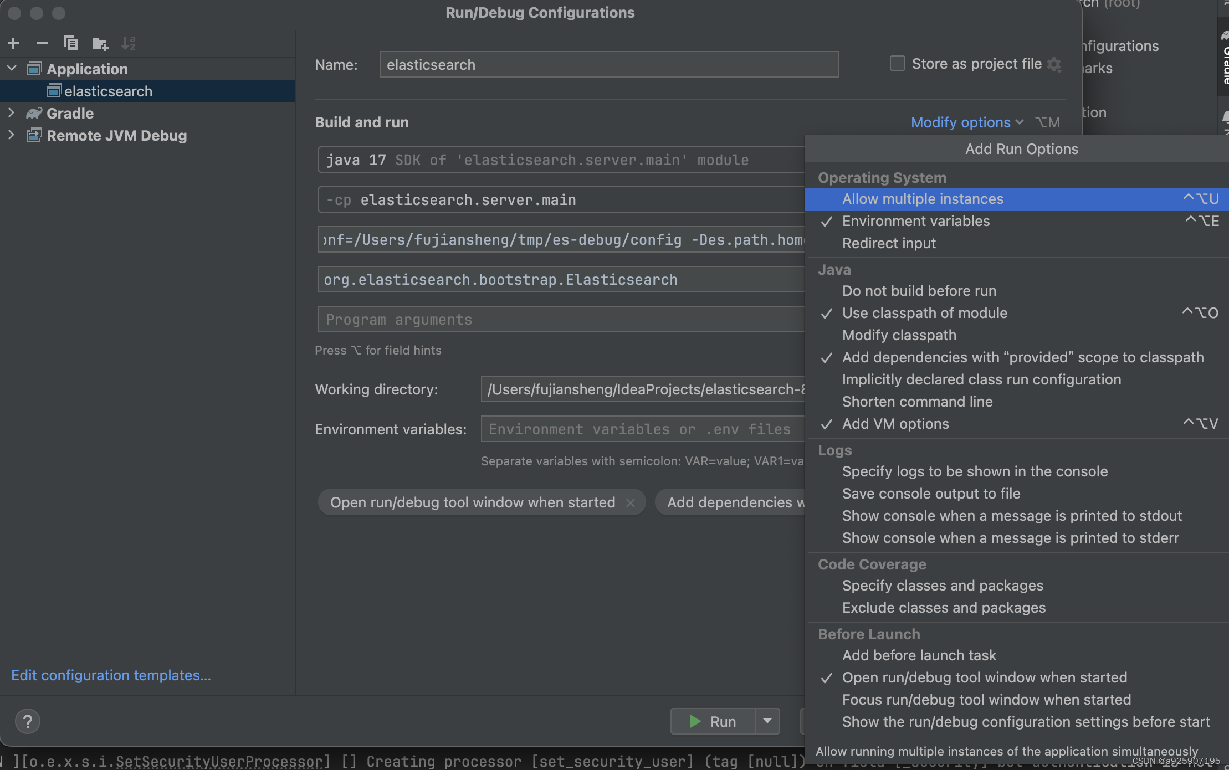1229x770 pixels.
Task: Uncheck Environment variables in Add Run Options
Action: tap(915, 221)
